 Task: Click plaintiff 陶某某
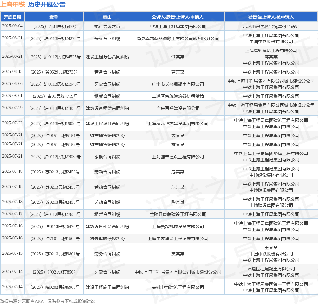(x=178, y=202)
